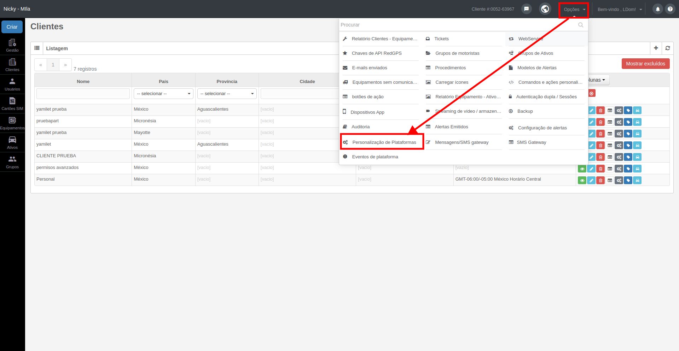
Task: Refresh the Listagem table
Action: [668, 48]
